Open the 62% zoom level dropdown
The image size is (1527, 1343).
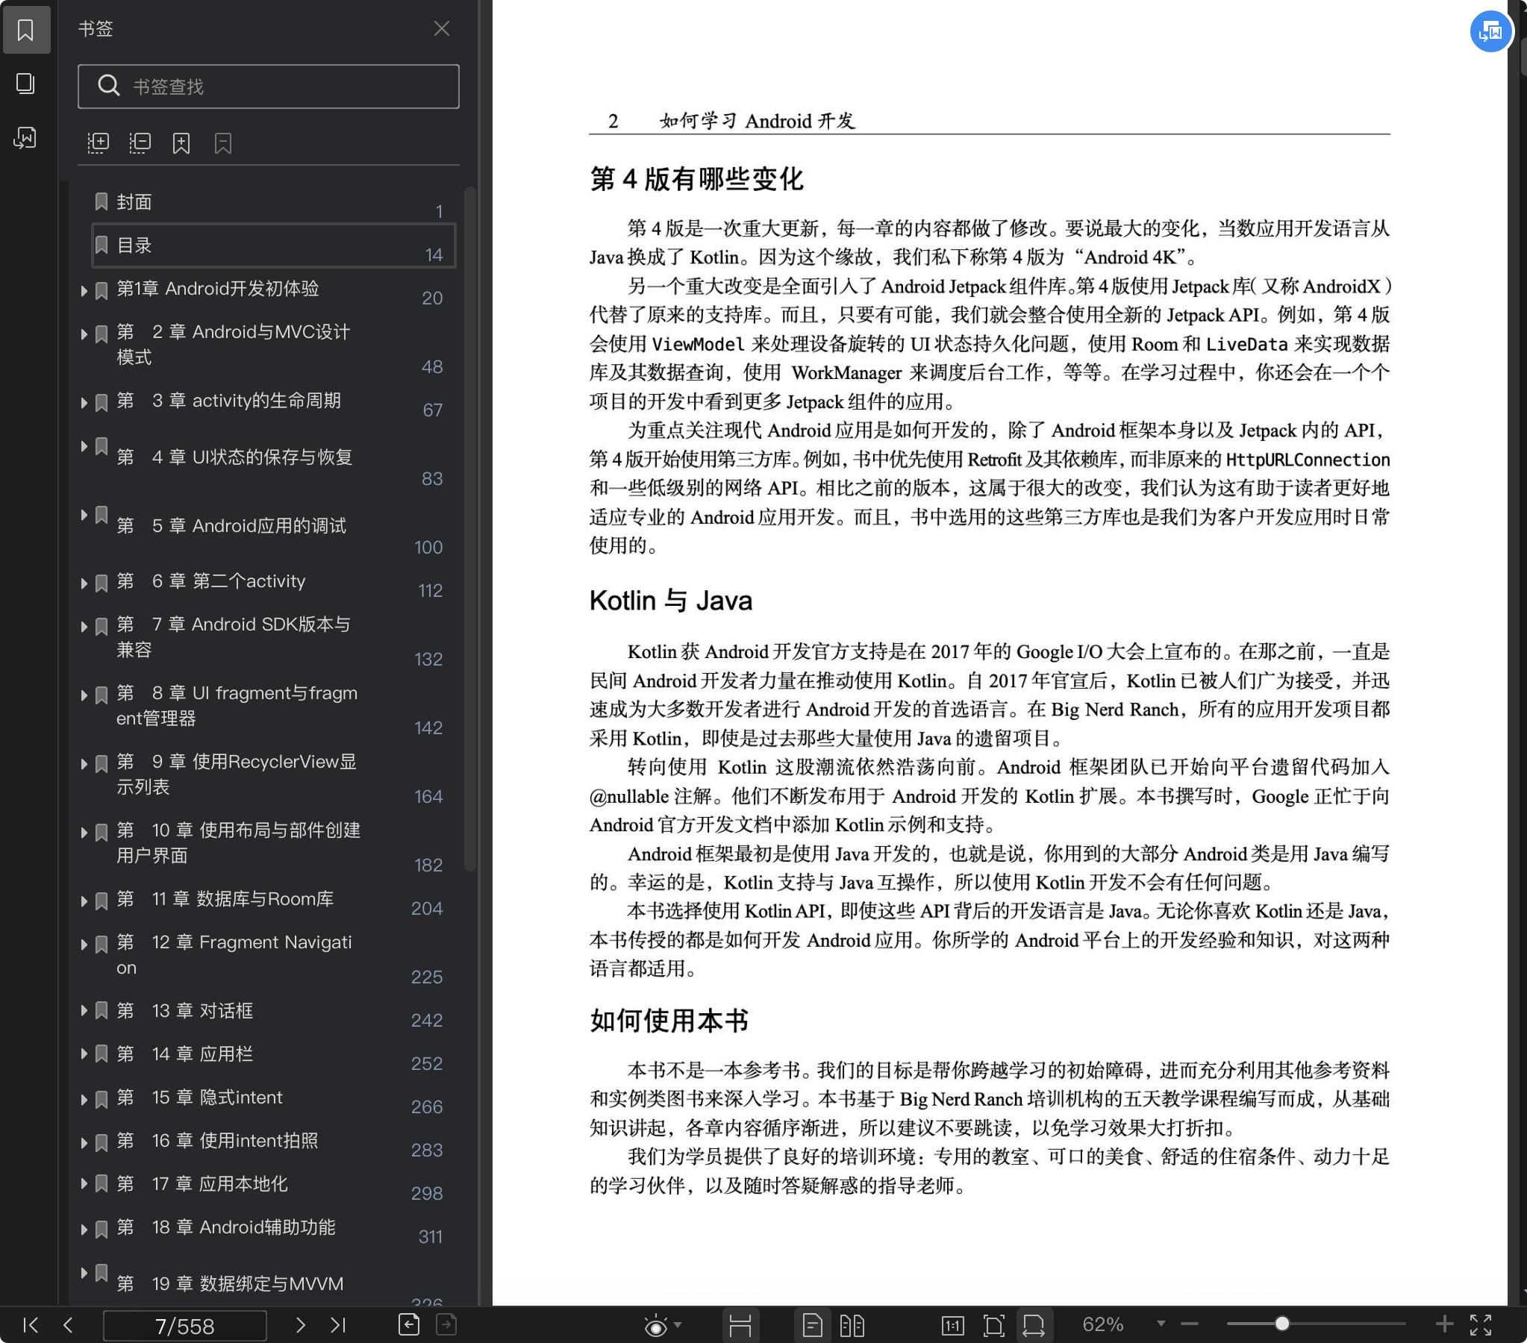(1161, 1324)
